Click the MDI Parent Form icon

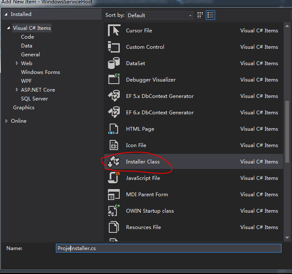click(114, 195)
